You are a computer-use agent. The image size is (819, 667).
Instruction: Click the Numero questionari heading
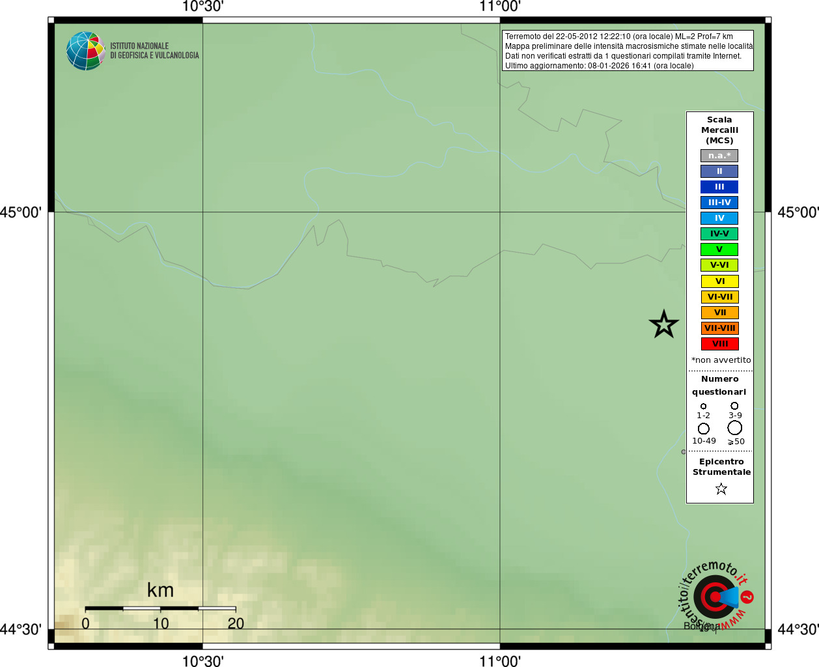pos(719,386)
